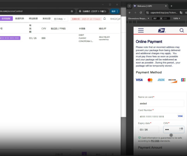Screen dimensions: 187x156
Task: Go back in the right browser
Action: pos(129,13)
